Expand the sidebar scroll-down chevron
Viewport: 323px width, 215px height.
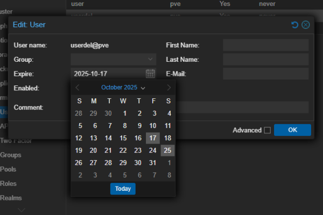(x=22, y=209)
